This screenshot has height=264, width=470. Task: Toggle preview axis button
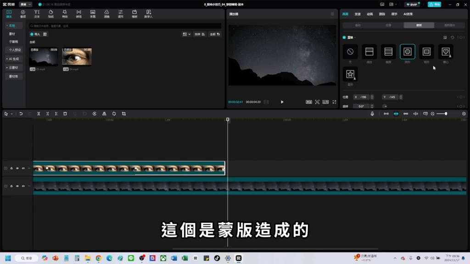click(x=416, y=114)
